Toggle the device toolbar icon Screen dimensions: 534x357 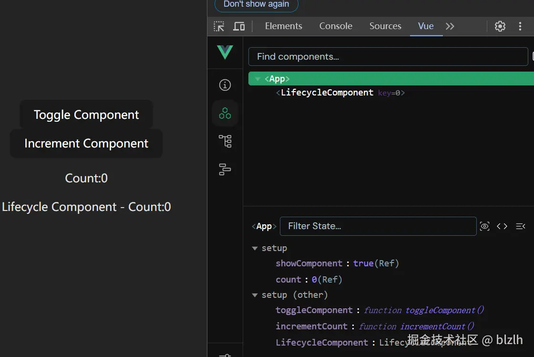[x=239, y=26]
